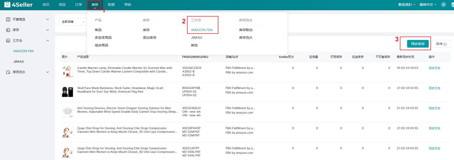Click the 库存 sidebar box icon
Screen dimensions: 454x160
pyautogui.click(x=8, y=30)
